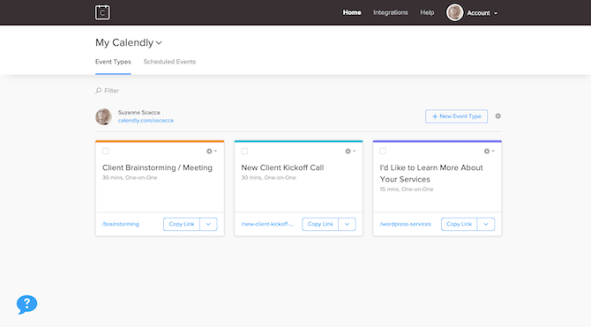Click the 15 mins, One-on-One text
Image resolution: width=591 pixels, height=327 pixels.
(x=407, y=190)
